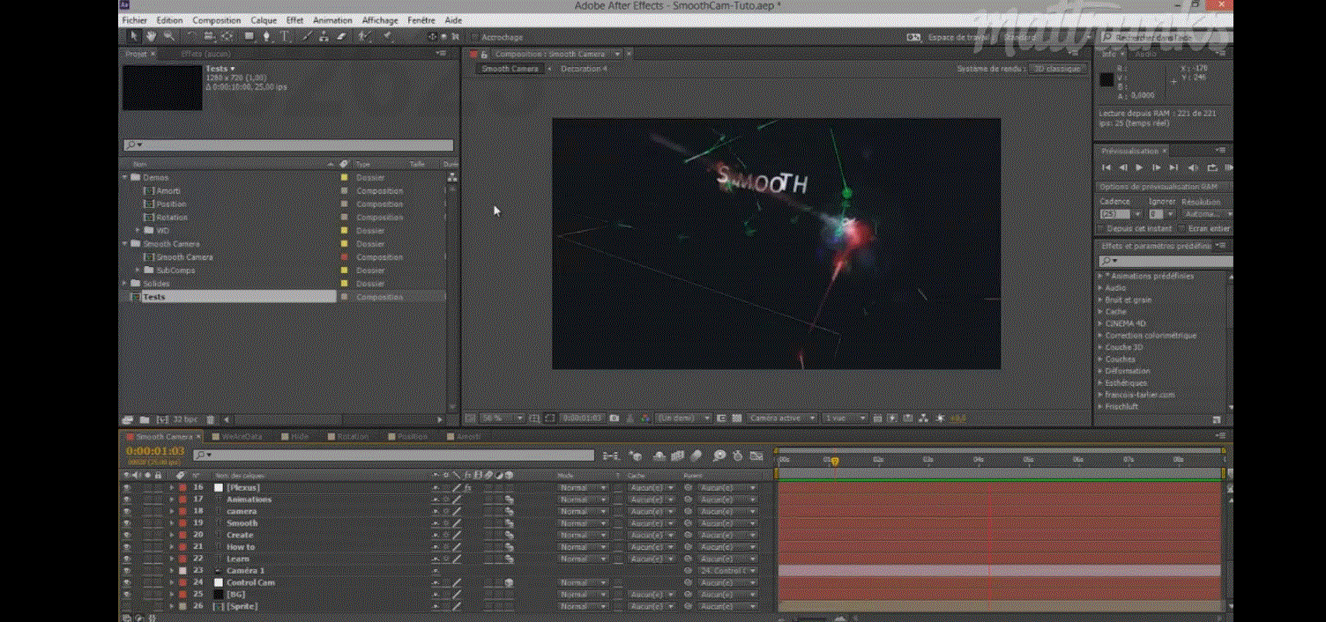Jump to first frame in preview panel

tap(1106, 167)
